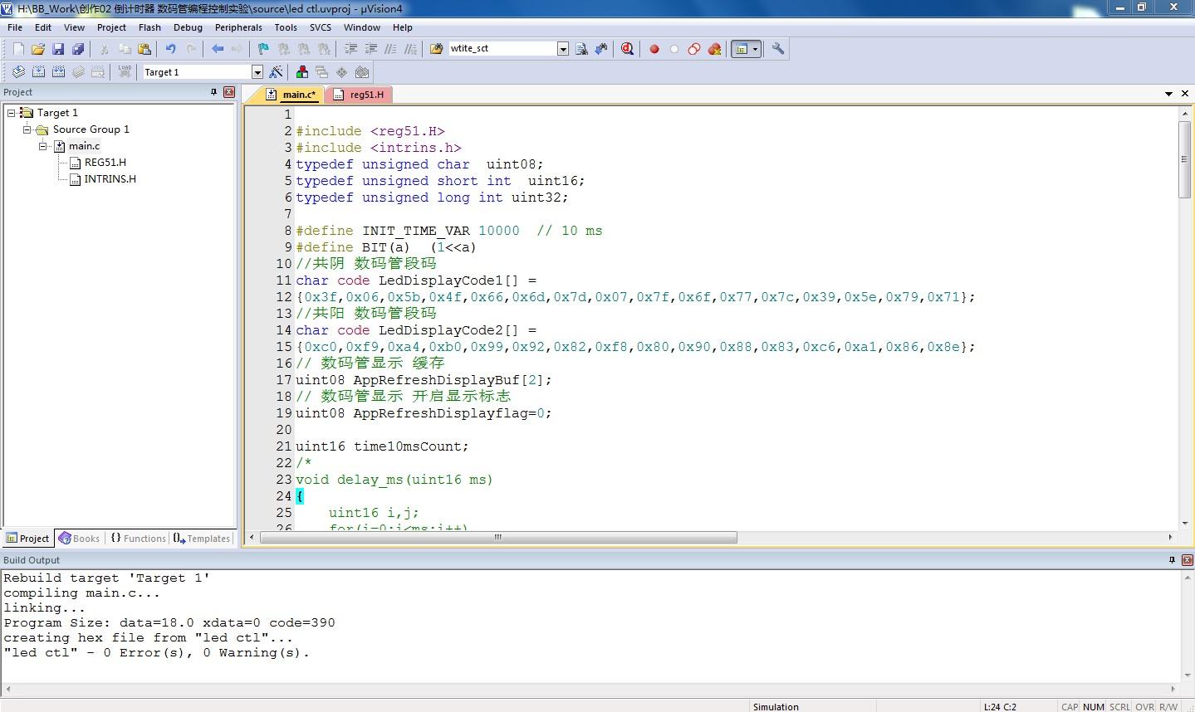The height and width of the screenshot is (712, 1195).
Task: Open Configuration wrench icon
Action: (778, 49)
